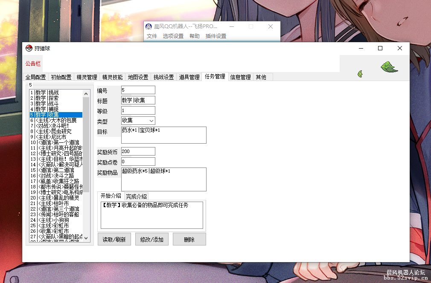Switch to the 信息管理 tab
431x283 pixels.
[240, 77]
